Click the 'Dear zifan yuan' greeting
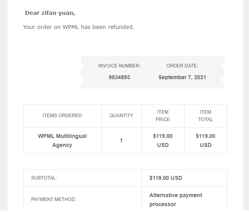Image resolution: width=249 pixels, height=212 pixels. 50,13
